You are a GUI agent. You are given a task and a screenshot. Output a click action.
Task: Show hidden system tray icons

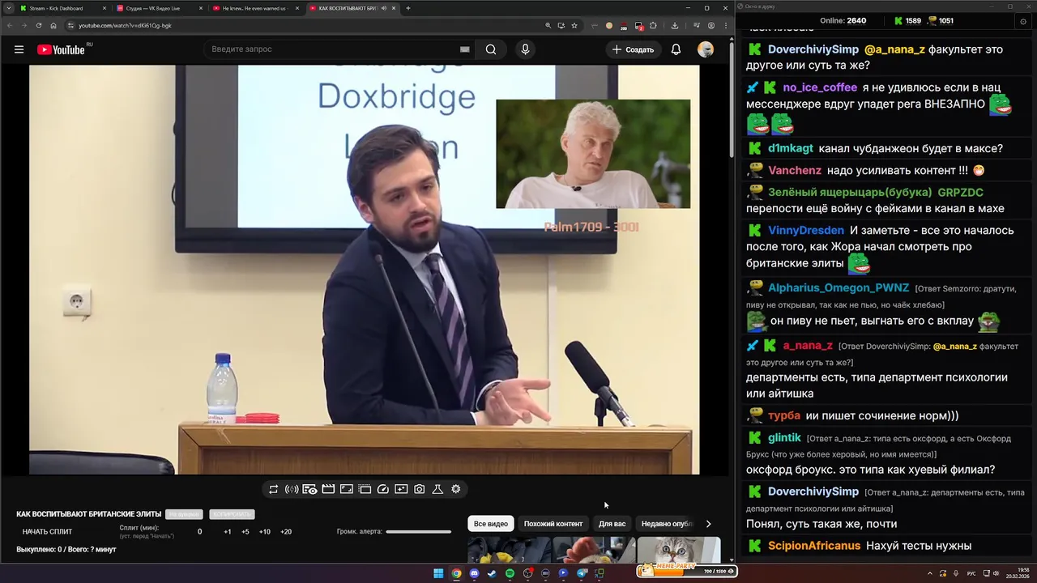[x=929, y=573]
